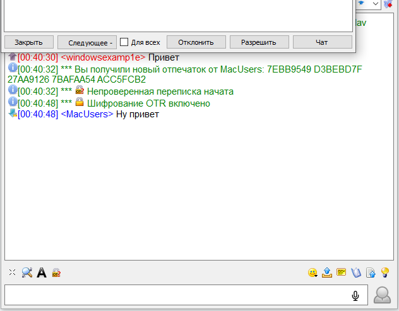Click the contact avatar placeholder
Screen dimensions: 399x311
(383, 295)
